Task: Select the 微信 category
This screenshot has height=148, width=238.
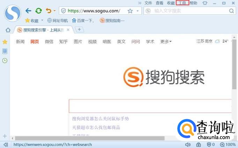Action: (x=49, y=42)
